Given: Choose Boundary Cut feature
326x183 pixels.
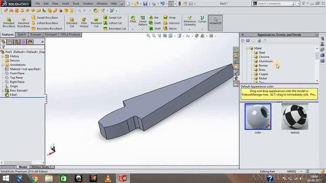Looking at the screenshot, I should (115, 28).
